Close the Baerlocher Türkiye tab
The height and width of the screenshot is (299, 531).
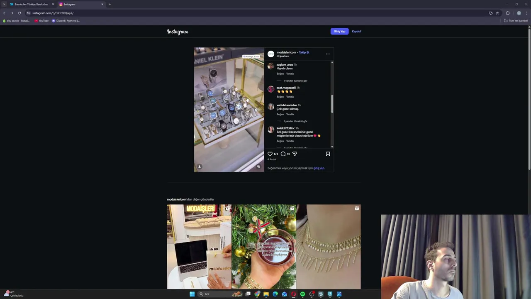53,4
